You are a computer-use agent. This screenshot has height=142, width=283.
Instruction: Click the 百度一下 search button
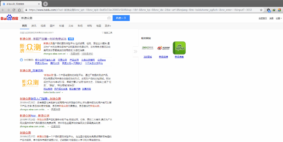coord(121,18)
